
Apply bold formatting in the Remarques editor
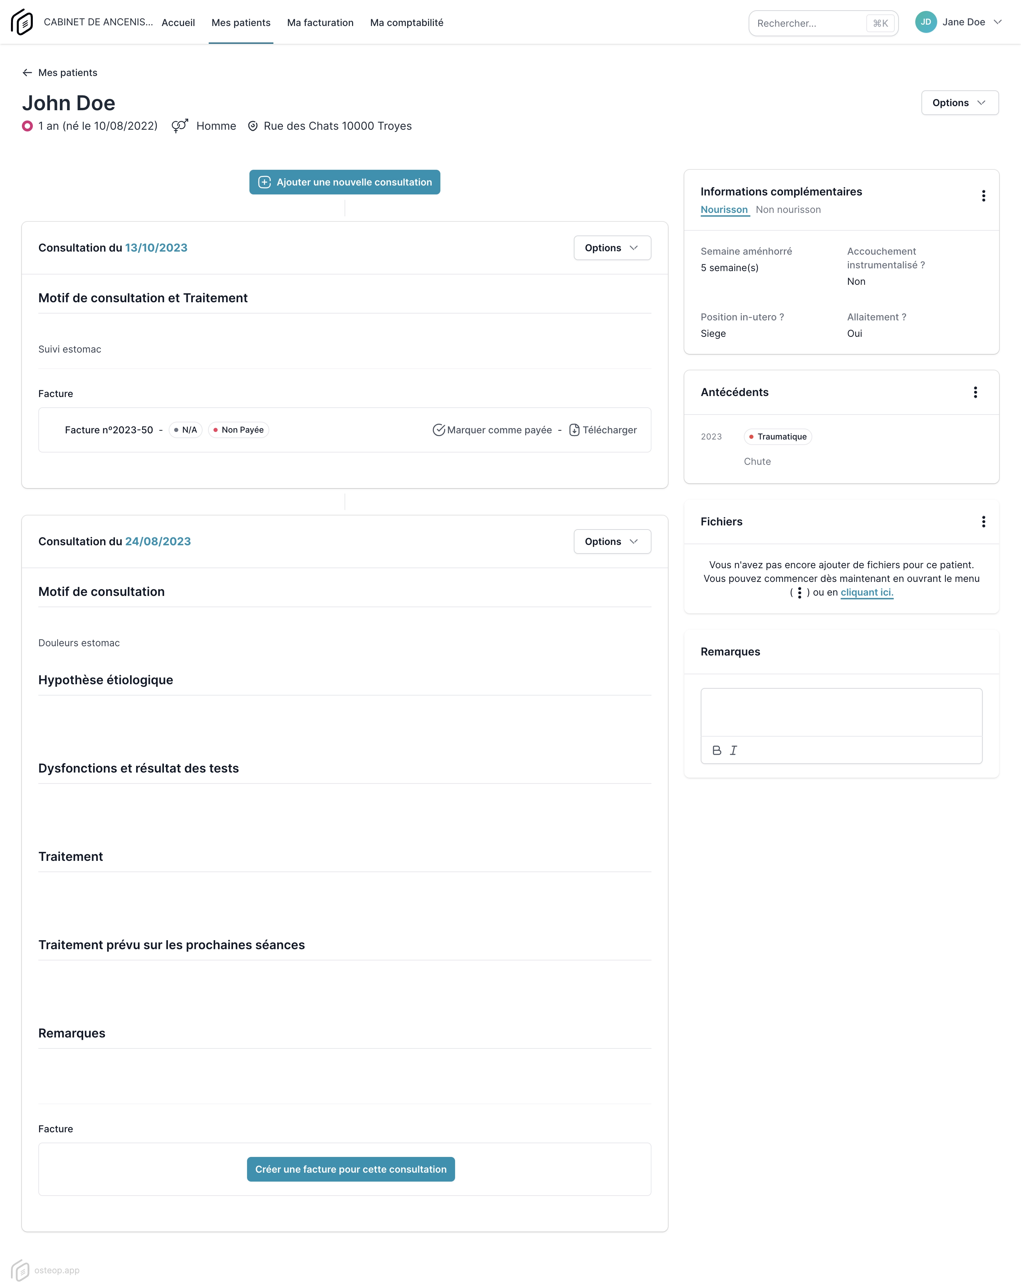pyautogui.click(x=715, y=750)
